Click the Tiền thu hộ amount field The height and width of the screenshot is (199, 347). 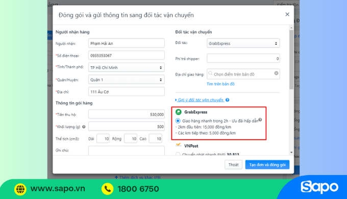(127, 114)
